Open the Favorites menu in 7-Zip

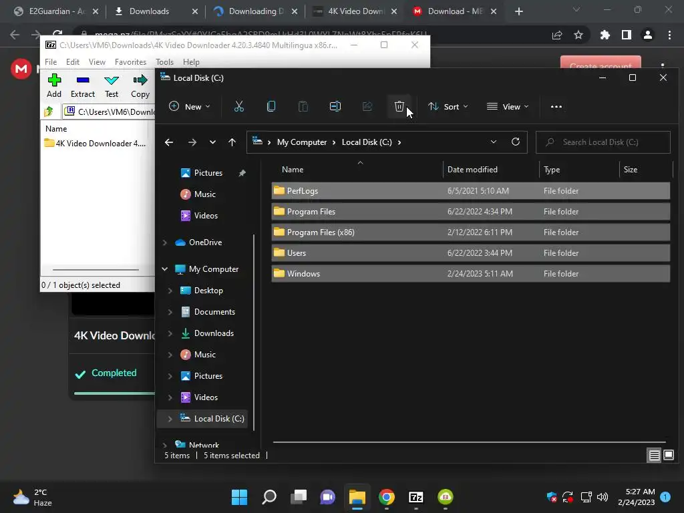click(130, 62)
